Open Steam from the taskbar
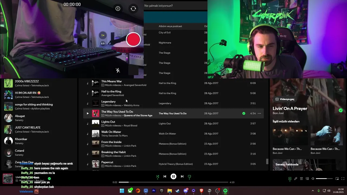 coord(177,191)
